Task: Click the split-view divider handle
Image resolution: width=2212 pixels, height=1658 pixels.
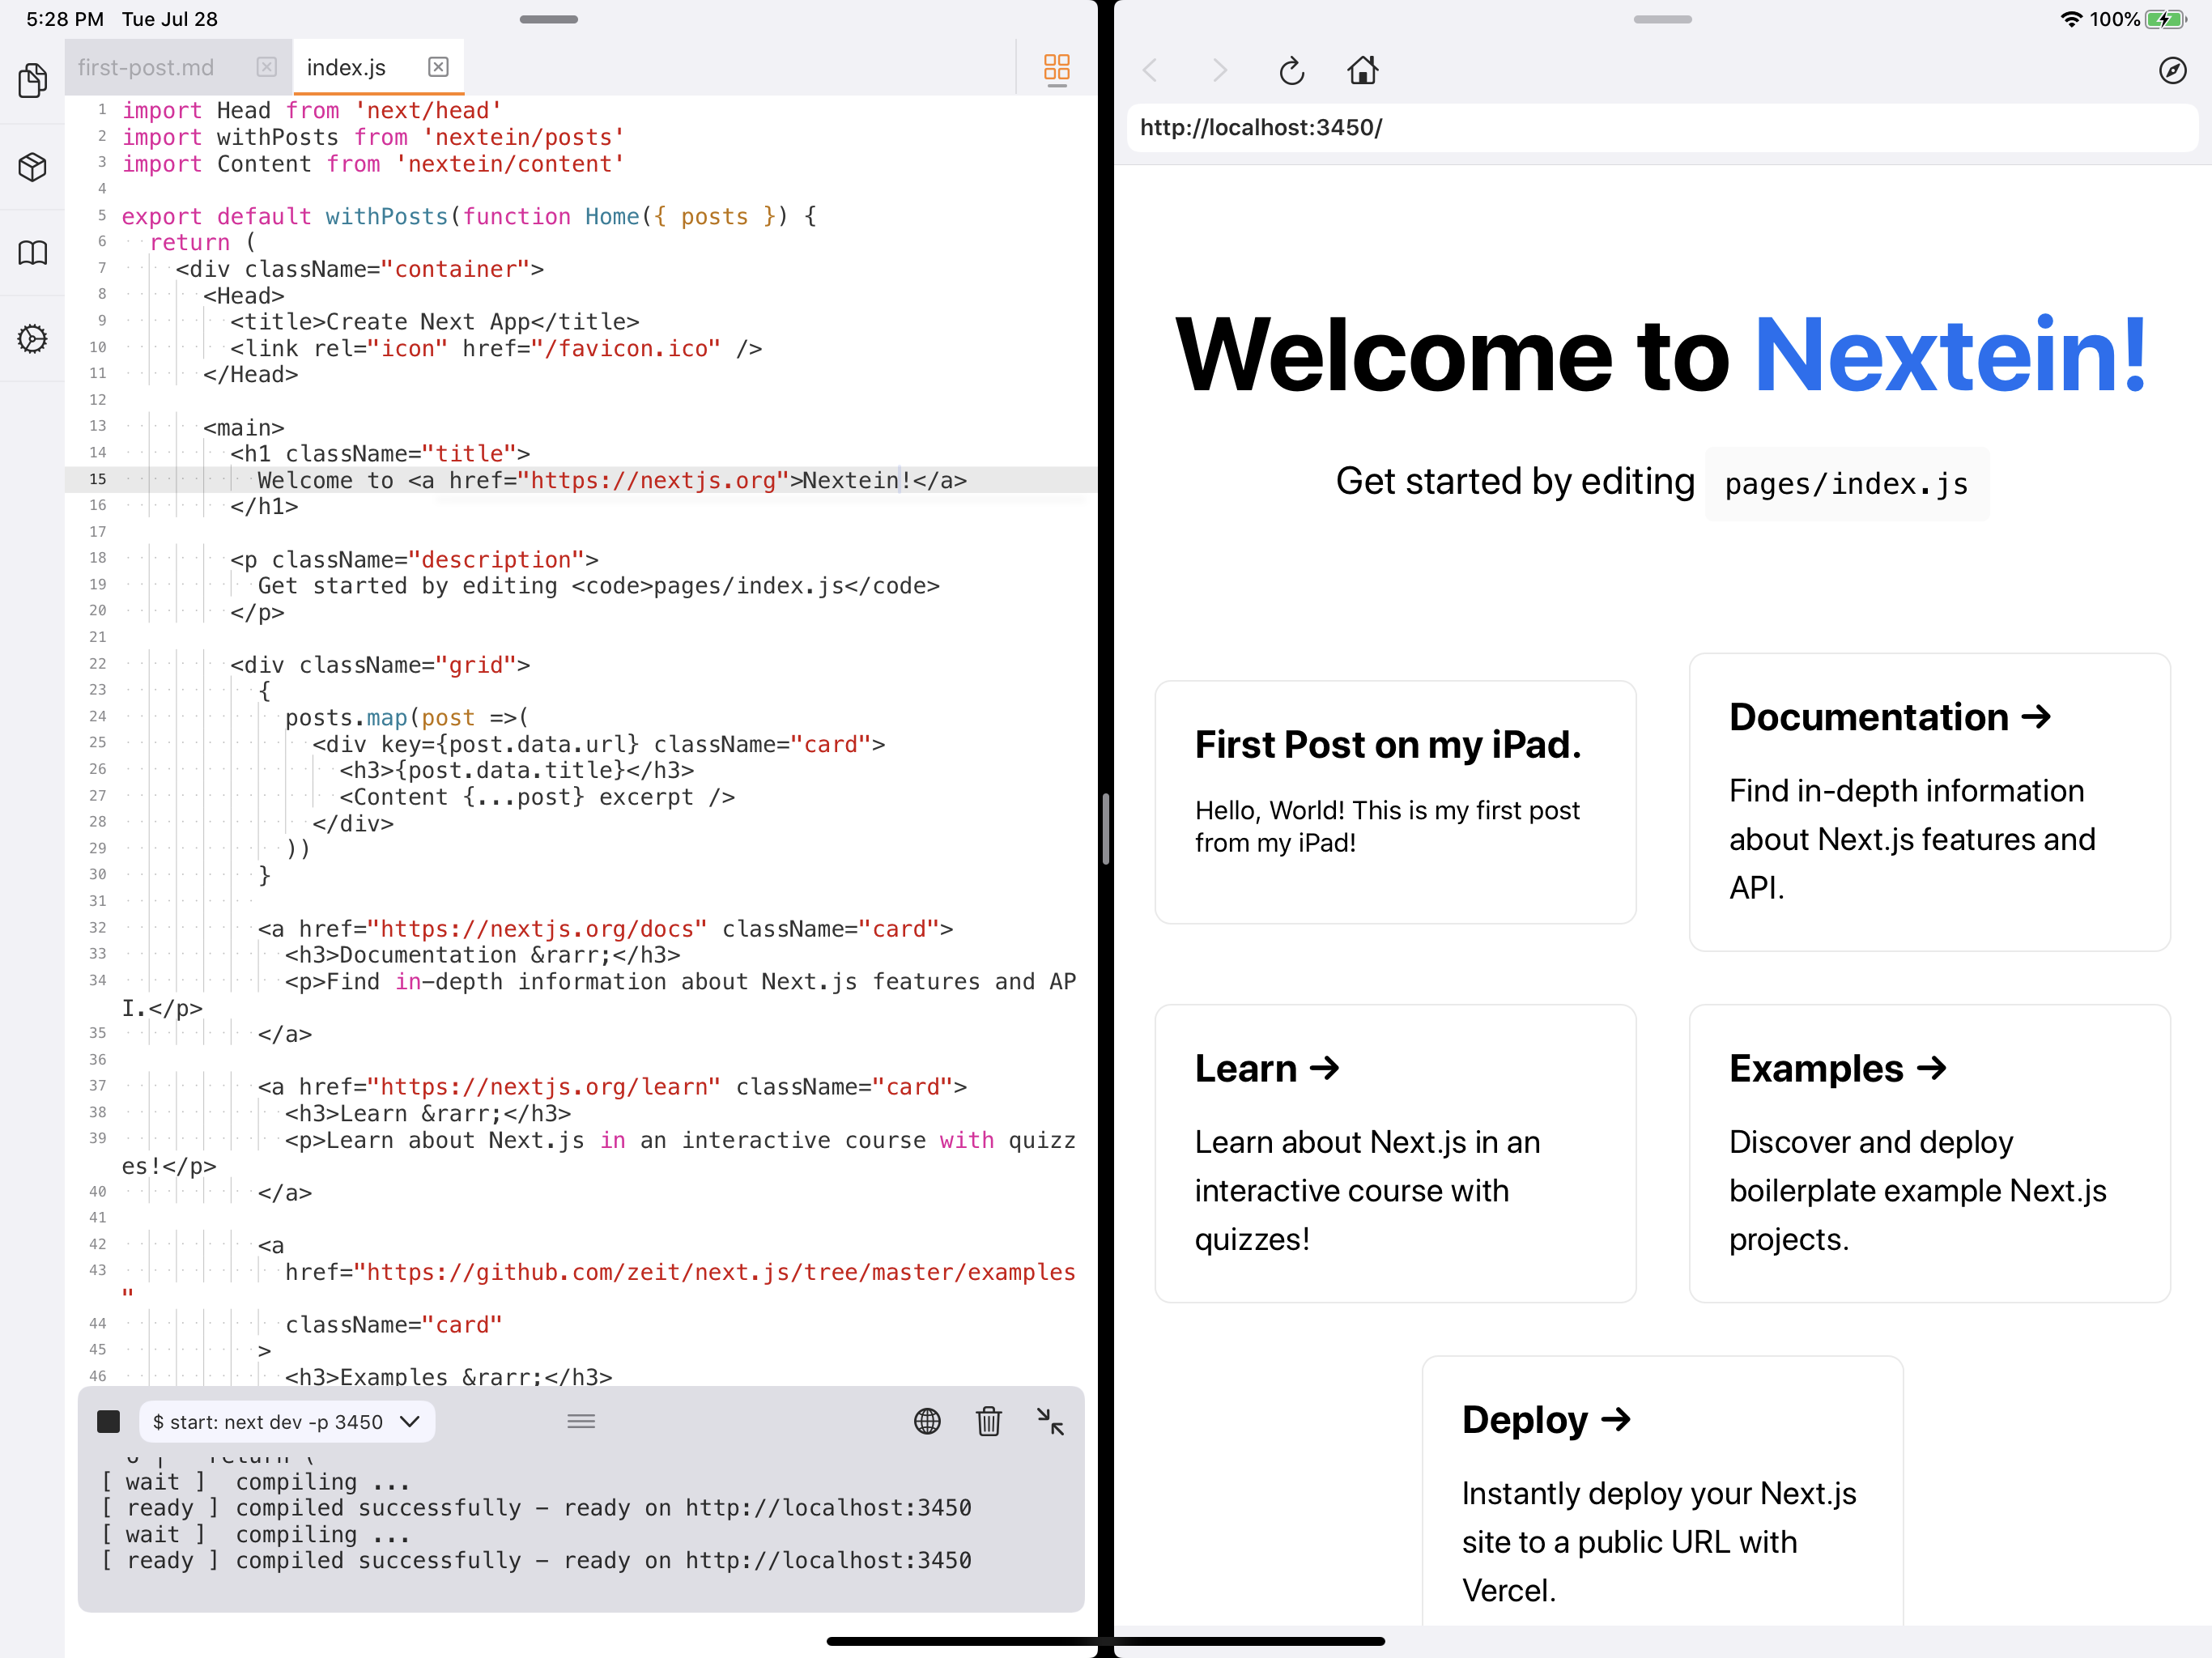Action: (1105, 829)
